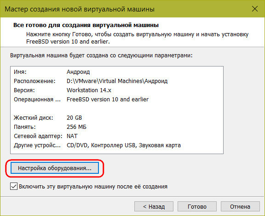Finish the wizard with Готово
This screenshot has width=265, height=216.
(197, 206)
